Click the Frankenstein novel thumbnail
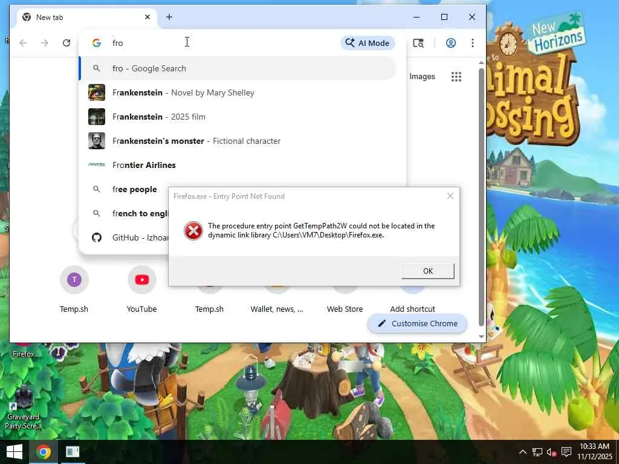Image resolution: width=619 pixels, height=464 pixels. (97, 92)
